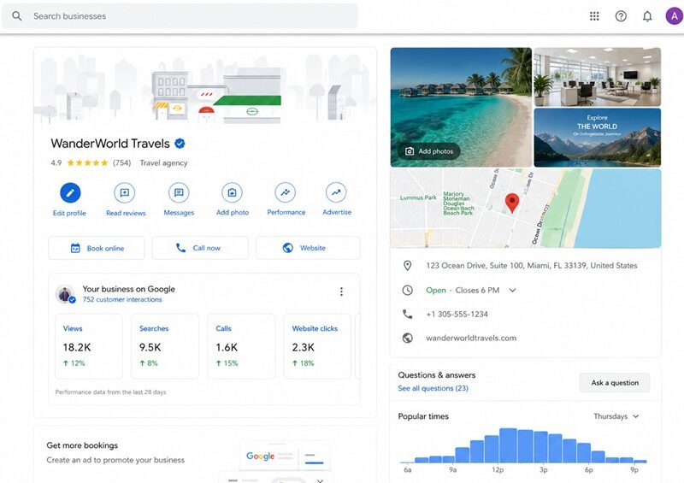Click the (754) review count
Screen dimensions: 684x483
point(121,162)
